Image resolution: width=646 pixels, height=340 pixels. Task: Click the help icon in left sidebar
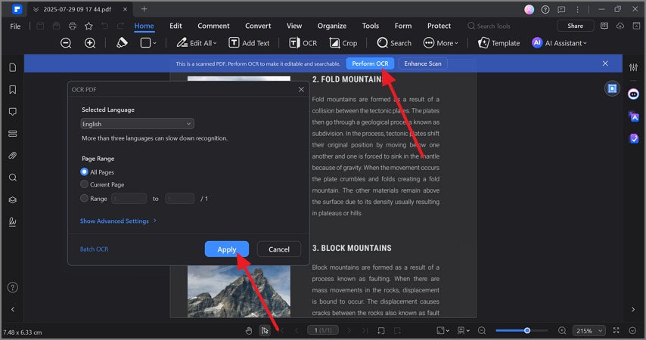click(x=13, y=287)
